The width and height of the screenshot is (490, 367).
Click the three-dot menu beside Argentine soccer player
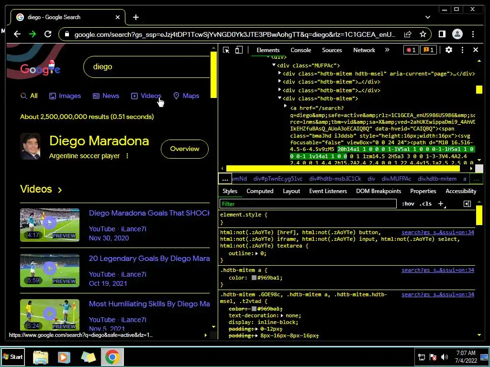pyautogui.click(x=127, y=156)
